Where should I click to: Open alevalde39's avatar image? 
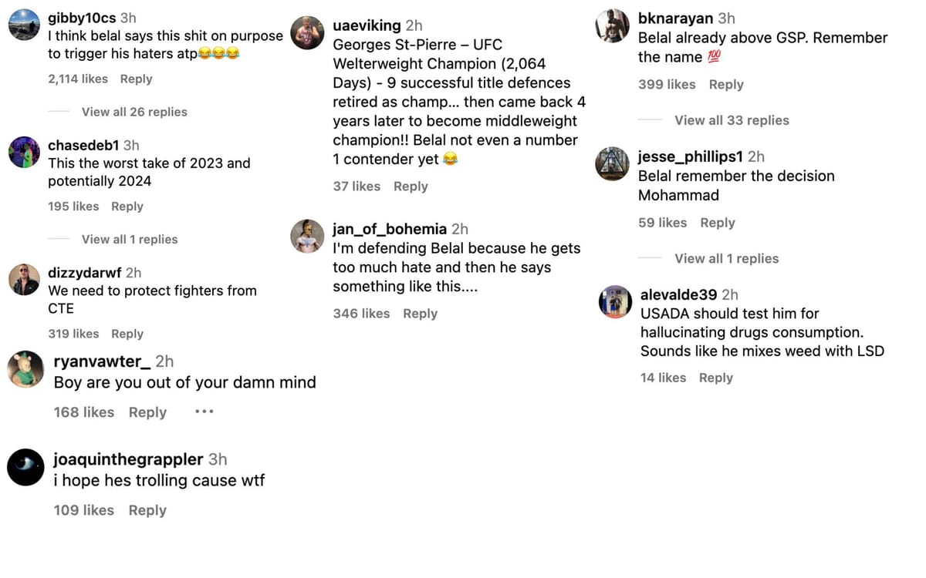click(x=615, y=301)
